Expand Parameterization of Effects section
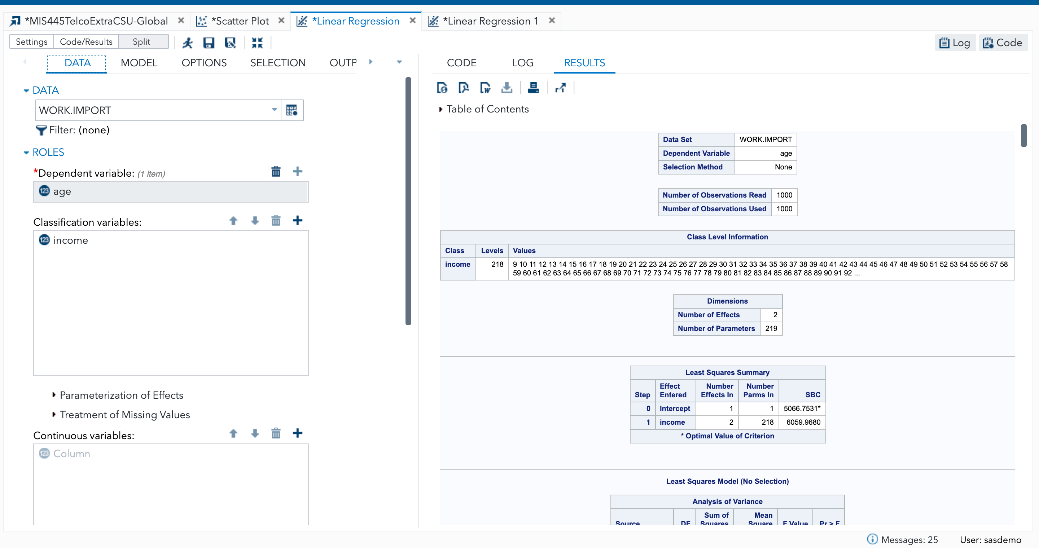The image size is (1039, 548). (x=54, y=395)
